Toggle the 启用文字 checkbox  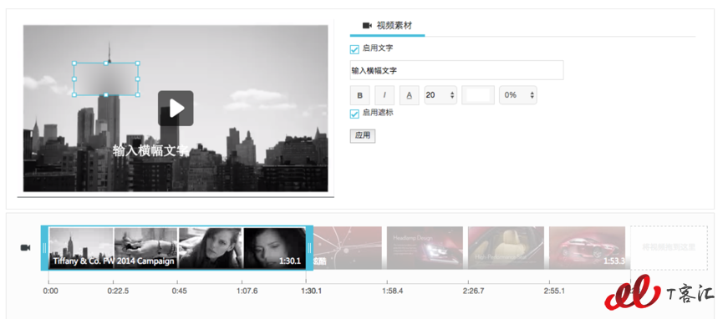pyautogui.click(x=354, y=49)
